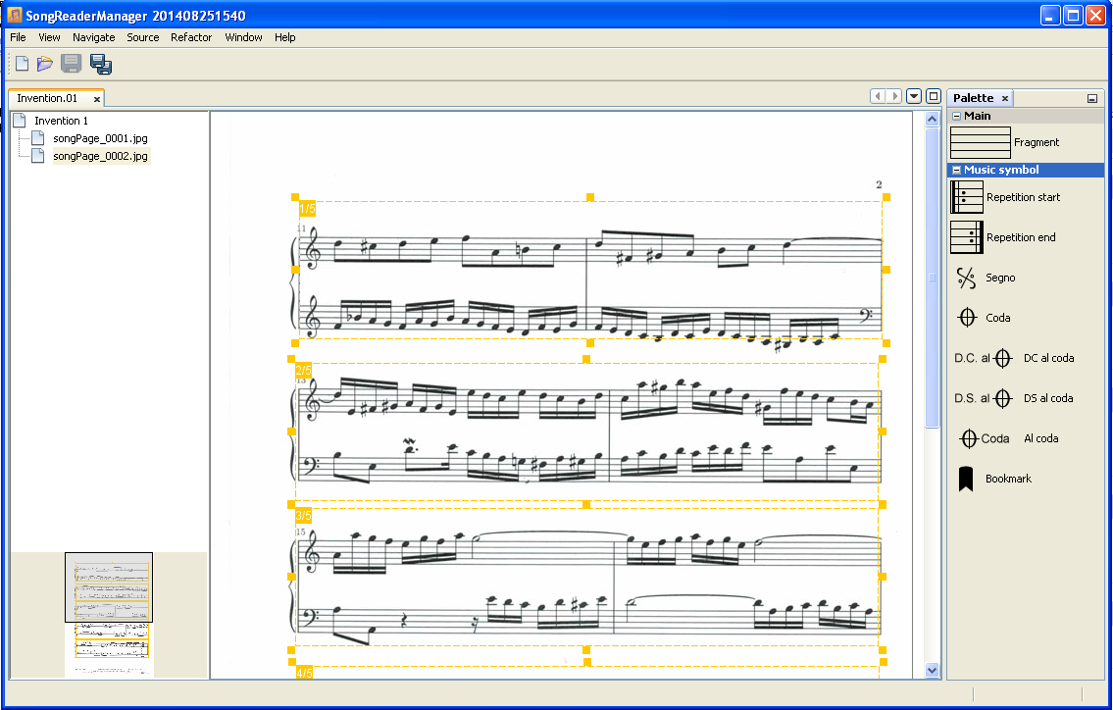This screenshot has height=710, width=1113.
Task: Select songPage_0001.jpg in the tree
Action: [100, 138]
